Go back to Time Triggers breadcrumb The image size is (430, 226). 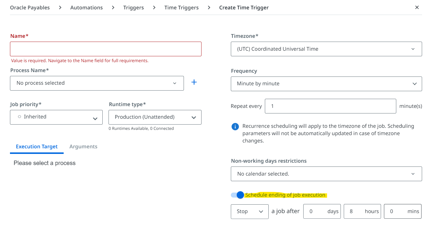click(181, 8)
